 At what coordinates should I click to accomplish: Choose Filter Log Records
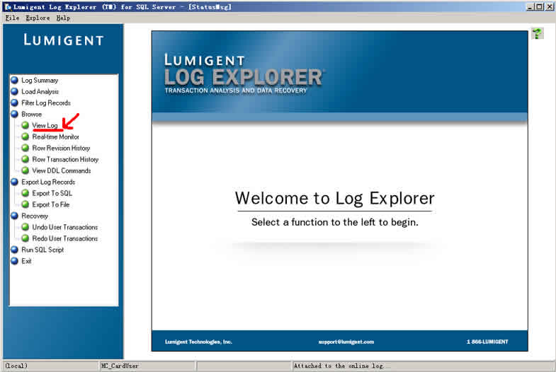(46, 103)
